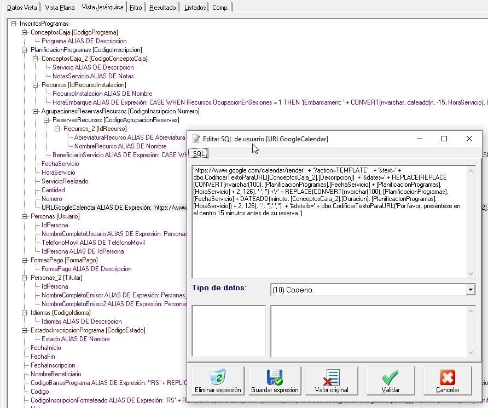Collapse the FormasPago [FormaPago] node
Image resolution: width=488 pixels, height=408 pixels.
(x=24, y=260)
